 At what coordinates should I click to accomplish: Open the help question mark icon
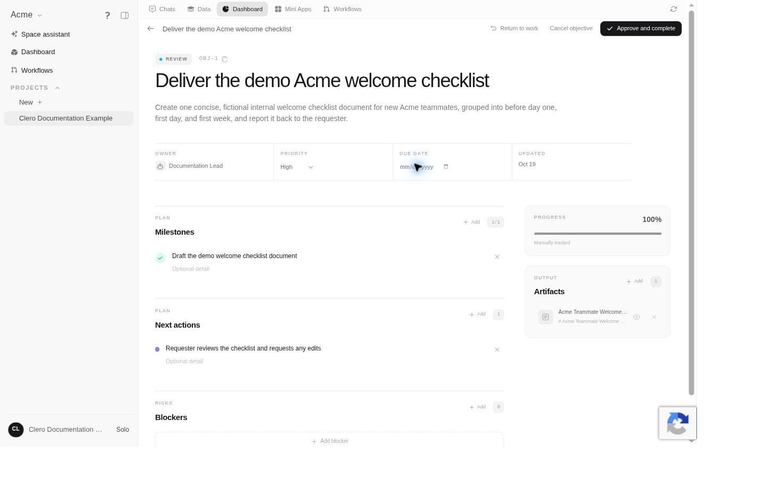pos(107,15)
